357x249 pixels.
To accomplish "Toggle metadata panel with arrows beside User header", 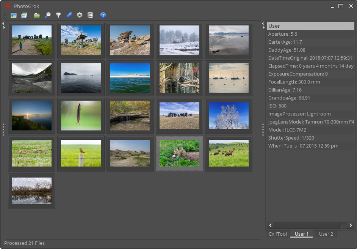I will [263, 25].
